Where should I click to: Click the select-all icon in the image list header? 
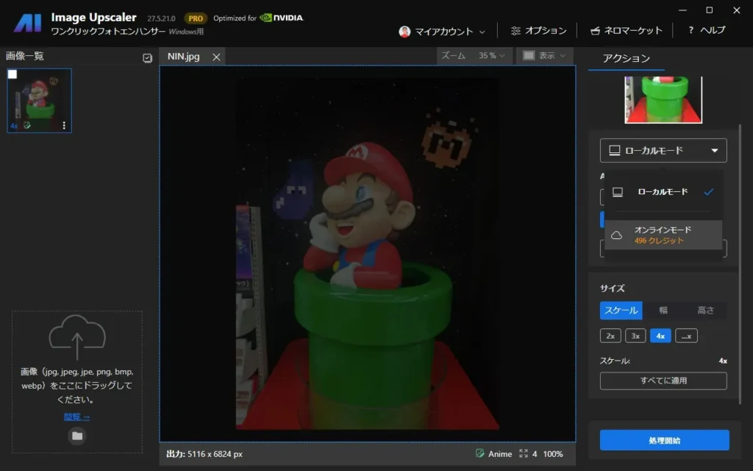tap(147, 57)
